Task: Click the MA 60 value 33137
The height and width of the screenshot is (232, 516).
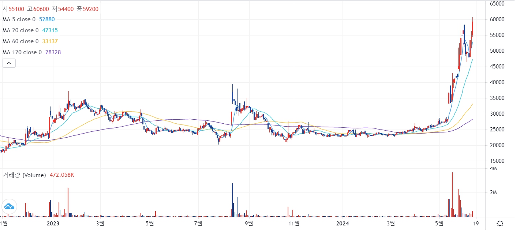Action: pos(50,41)
